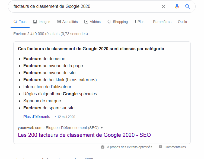
Task: Open the Paramètres menu
Action: (x=162, y=22)
